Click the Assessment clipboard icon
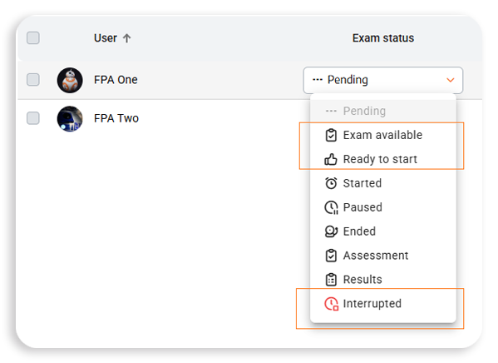 click(x=331, y=256)
